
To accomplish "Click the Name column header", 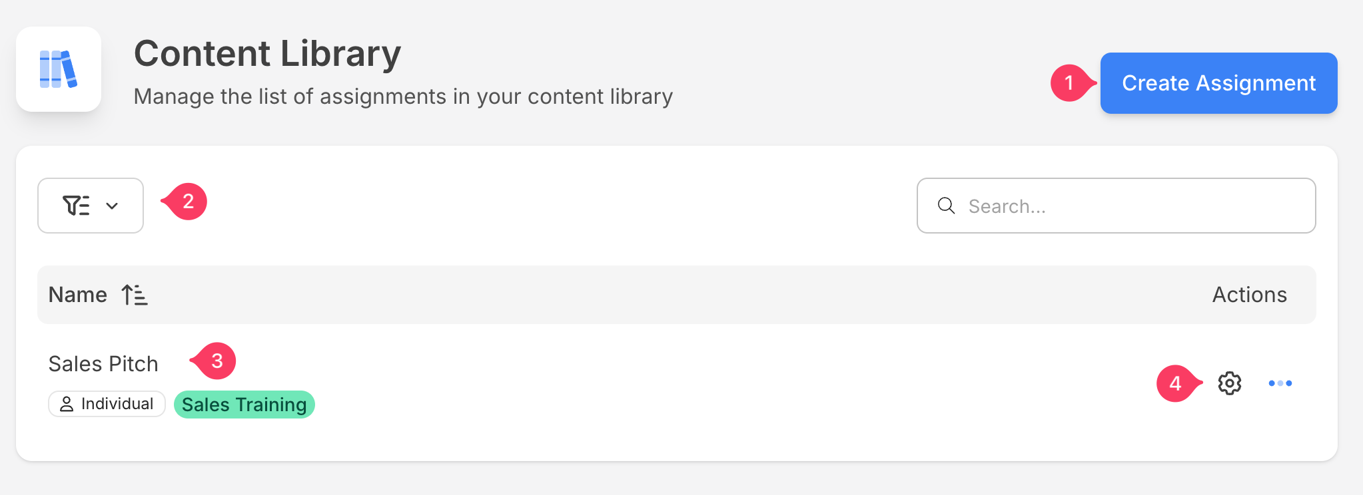I will click(x=78, y=295).
